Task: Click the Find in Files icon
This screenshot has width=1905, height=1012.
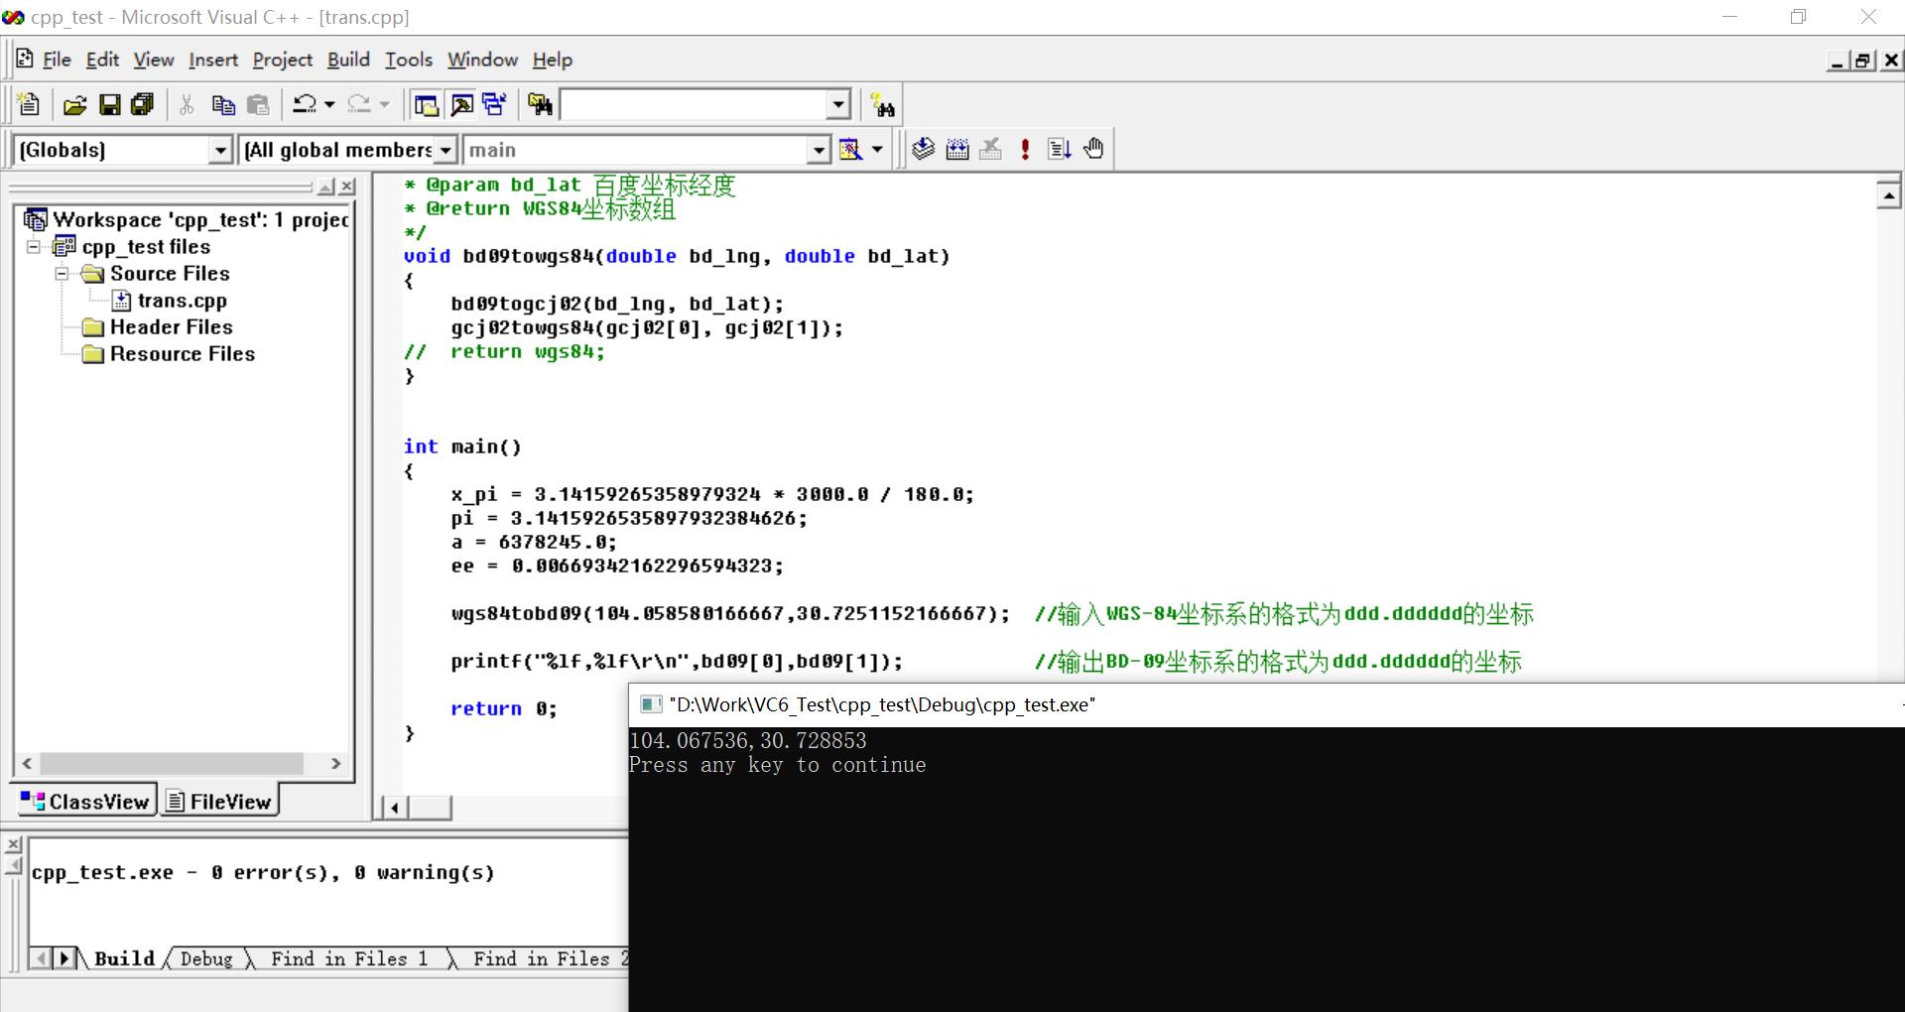Action: 541,104
